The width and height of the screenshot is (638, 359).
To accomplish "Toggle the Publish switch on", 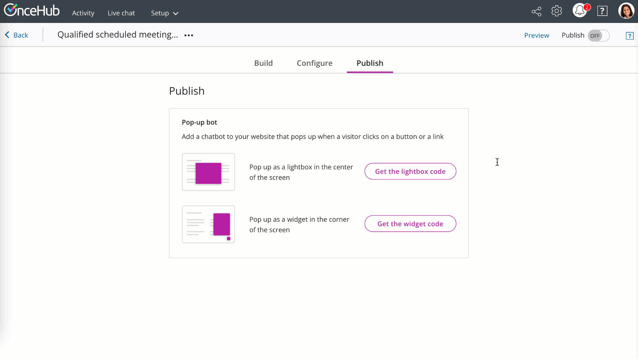I will 598,36.
